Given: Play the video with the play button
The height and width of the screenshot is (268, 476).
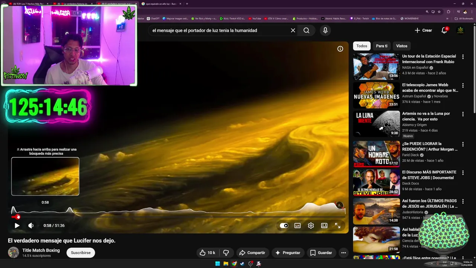Looking at the screenshot, I should (17, 226).
